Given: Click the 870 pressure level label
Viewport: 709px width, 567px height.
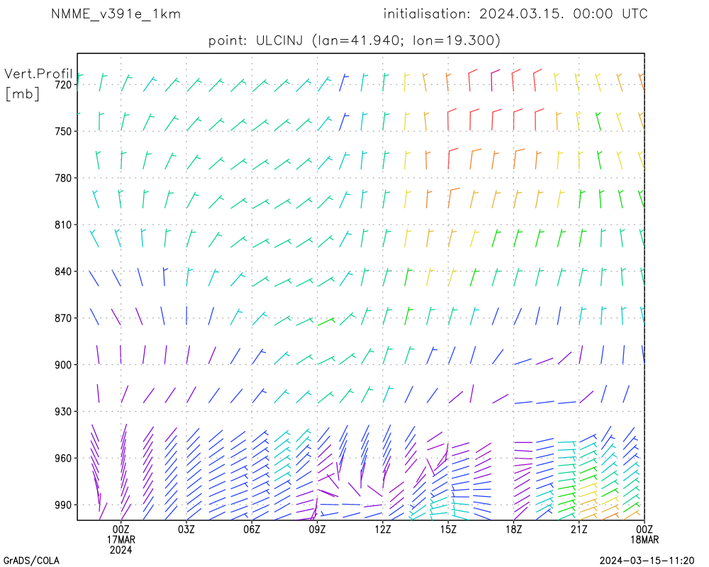Looking at the screenshot, I should 63,318.
